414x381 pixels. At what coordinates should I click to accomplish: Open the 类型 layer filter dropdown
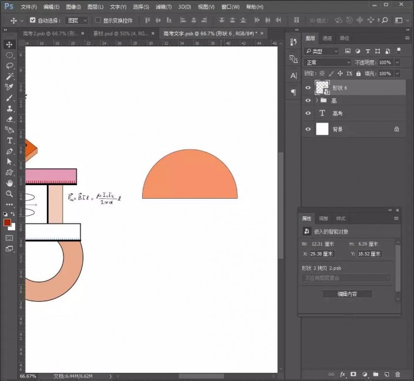[322, 51]
